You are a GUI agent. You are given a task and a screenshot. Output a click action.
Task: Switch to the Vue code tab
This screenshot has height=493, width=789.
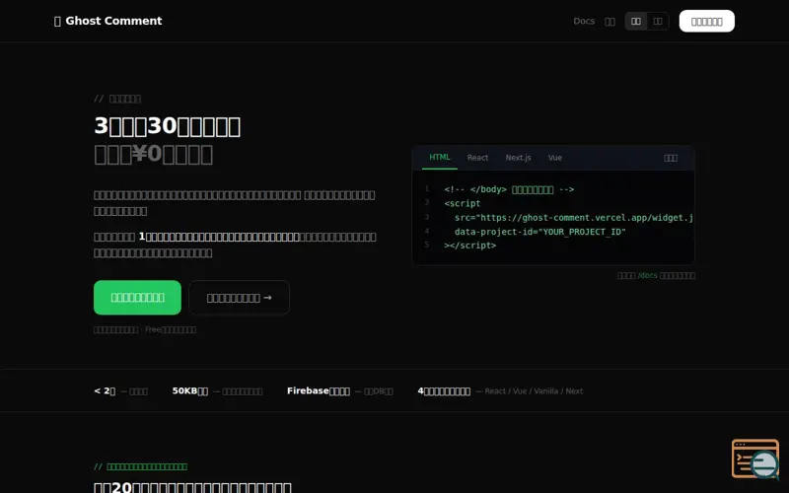(x=555, y=158)
